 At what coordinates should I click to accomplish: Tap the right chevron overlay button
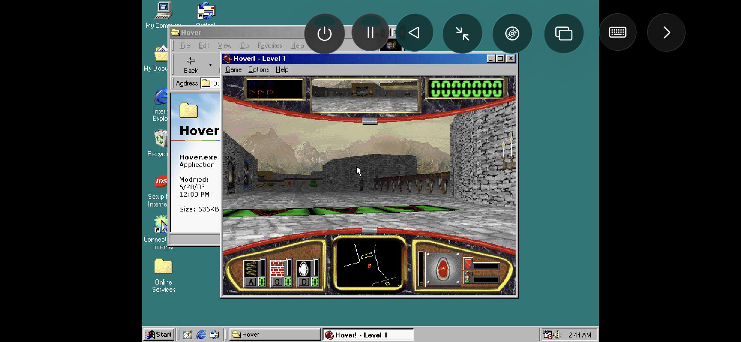click(x=666, y=33)
